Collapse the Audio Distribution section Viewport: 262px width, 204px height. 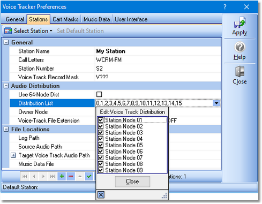6,86
